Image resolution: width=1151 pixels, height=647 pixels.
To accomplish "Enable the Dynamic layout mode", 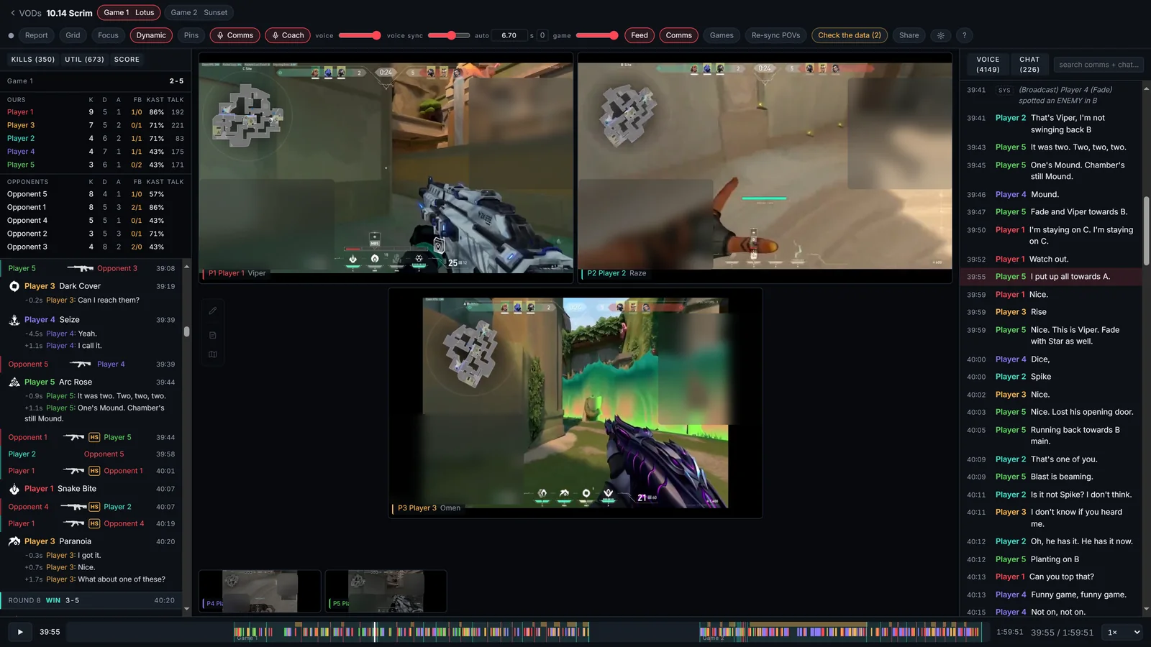I will [x=151, y=35].
